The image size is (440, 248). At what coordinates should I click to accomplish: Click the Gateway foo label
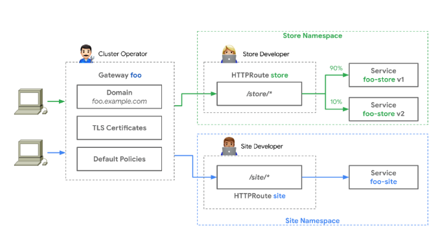(x=120, y=75)
